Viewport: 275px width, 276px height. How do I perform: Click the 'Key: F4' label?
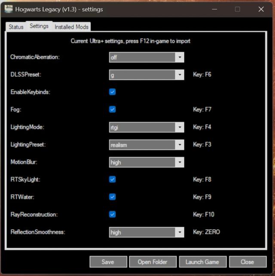(202, 127)
